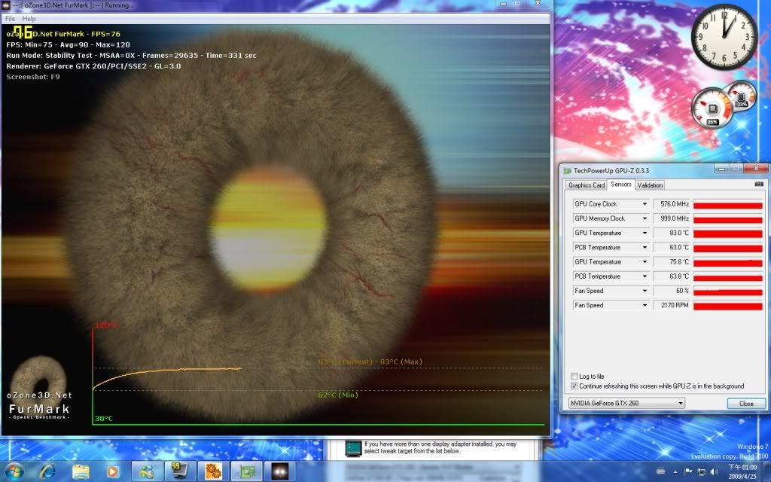Click the 'If you have more than one display adapter' text
The image size is (771, 482).
tap(440, 447)
